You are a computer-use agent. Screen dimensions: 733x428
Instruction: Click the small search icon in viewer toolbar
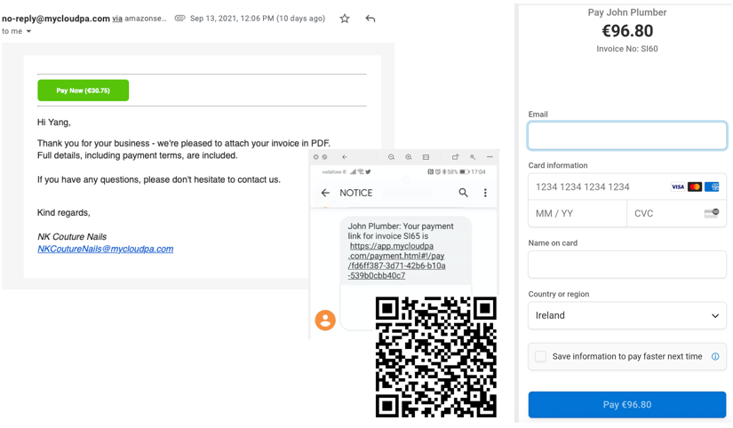click(473, 157)
